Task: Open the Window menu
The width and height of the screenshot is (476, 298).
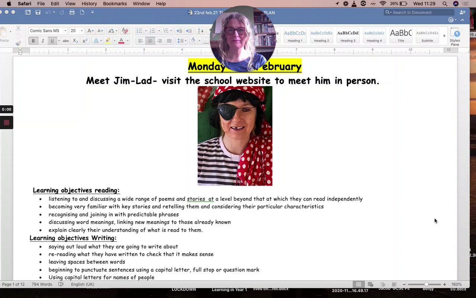Action: click(141, 4)
